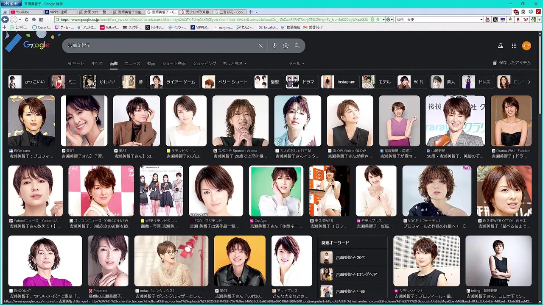The height and width of the screenshot is (305, 543).
Task: Click the Google search input field
Action: point(161,46)
